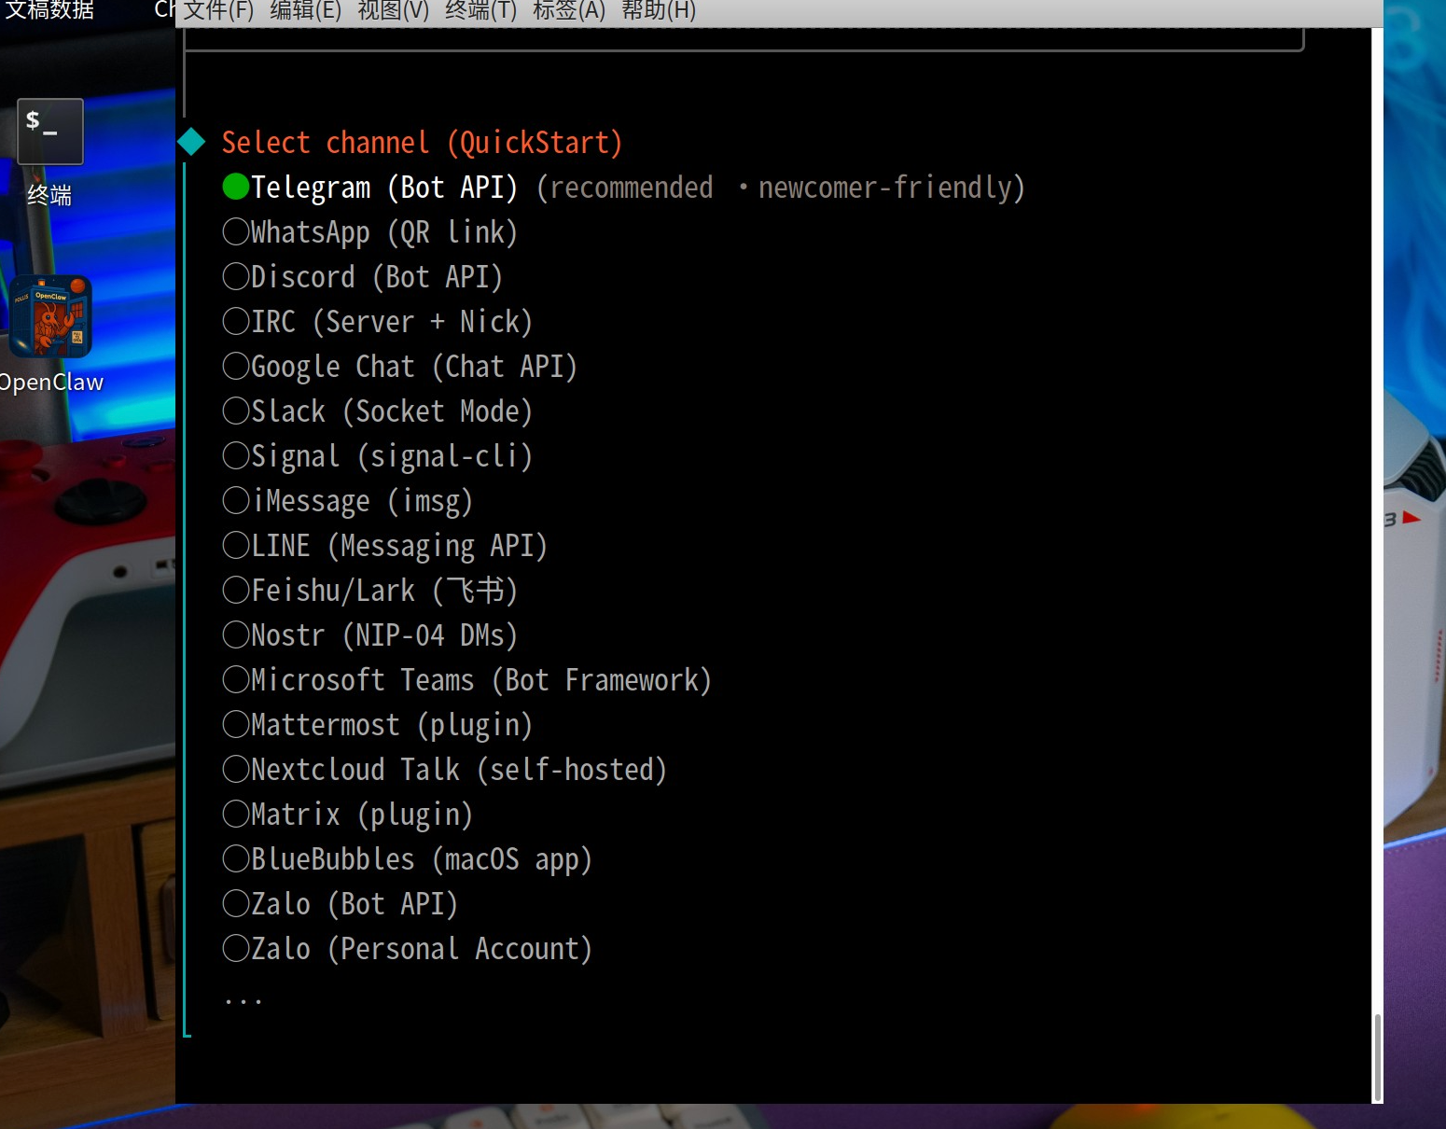Open the 终端 desktop terminal icon
1446x1129 pixels.
coord(50,132)
